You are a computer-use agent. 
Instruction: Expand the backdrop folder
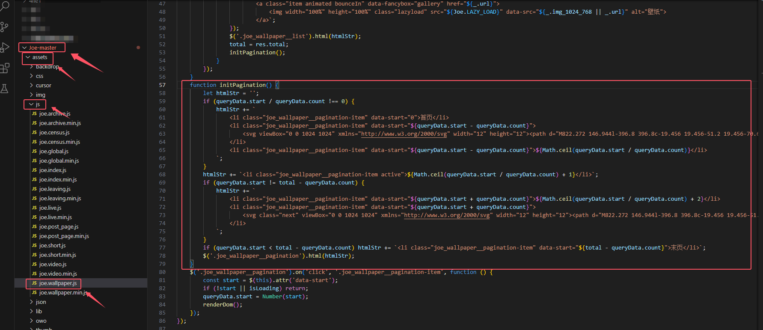pyautogui.click(x=47, y=67)
